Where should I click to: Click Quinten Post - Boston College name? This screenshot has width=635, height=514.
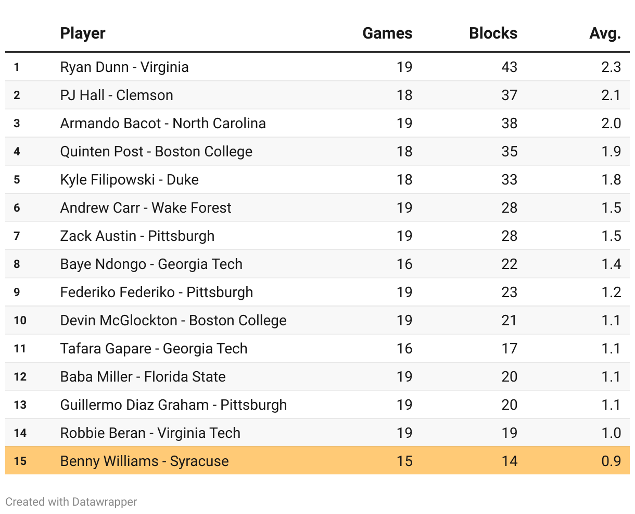tap(156, 152)
